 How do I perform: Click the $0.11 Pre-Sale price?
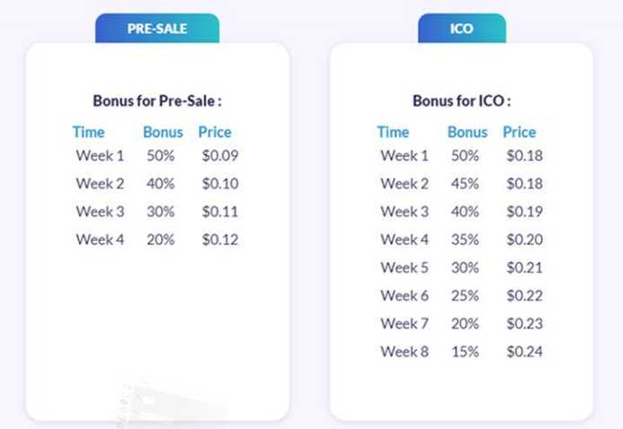pyautogui.click(x=220, y=212)
